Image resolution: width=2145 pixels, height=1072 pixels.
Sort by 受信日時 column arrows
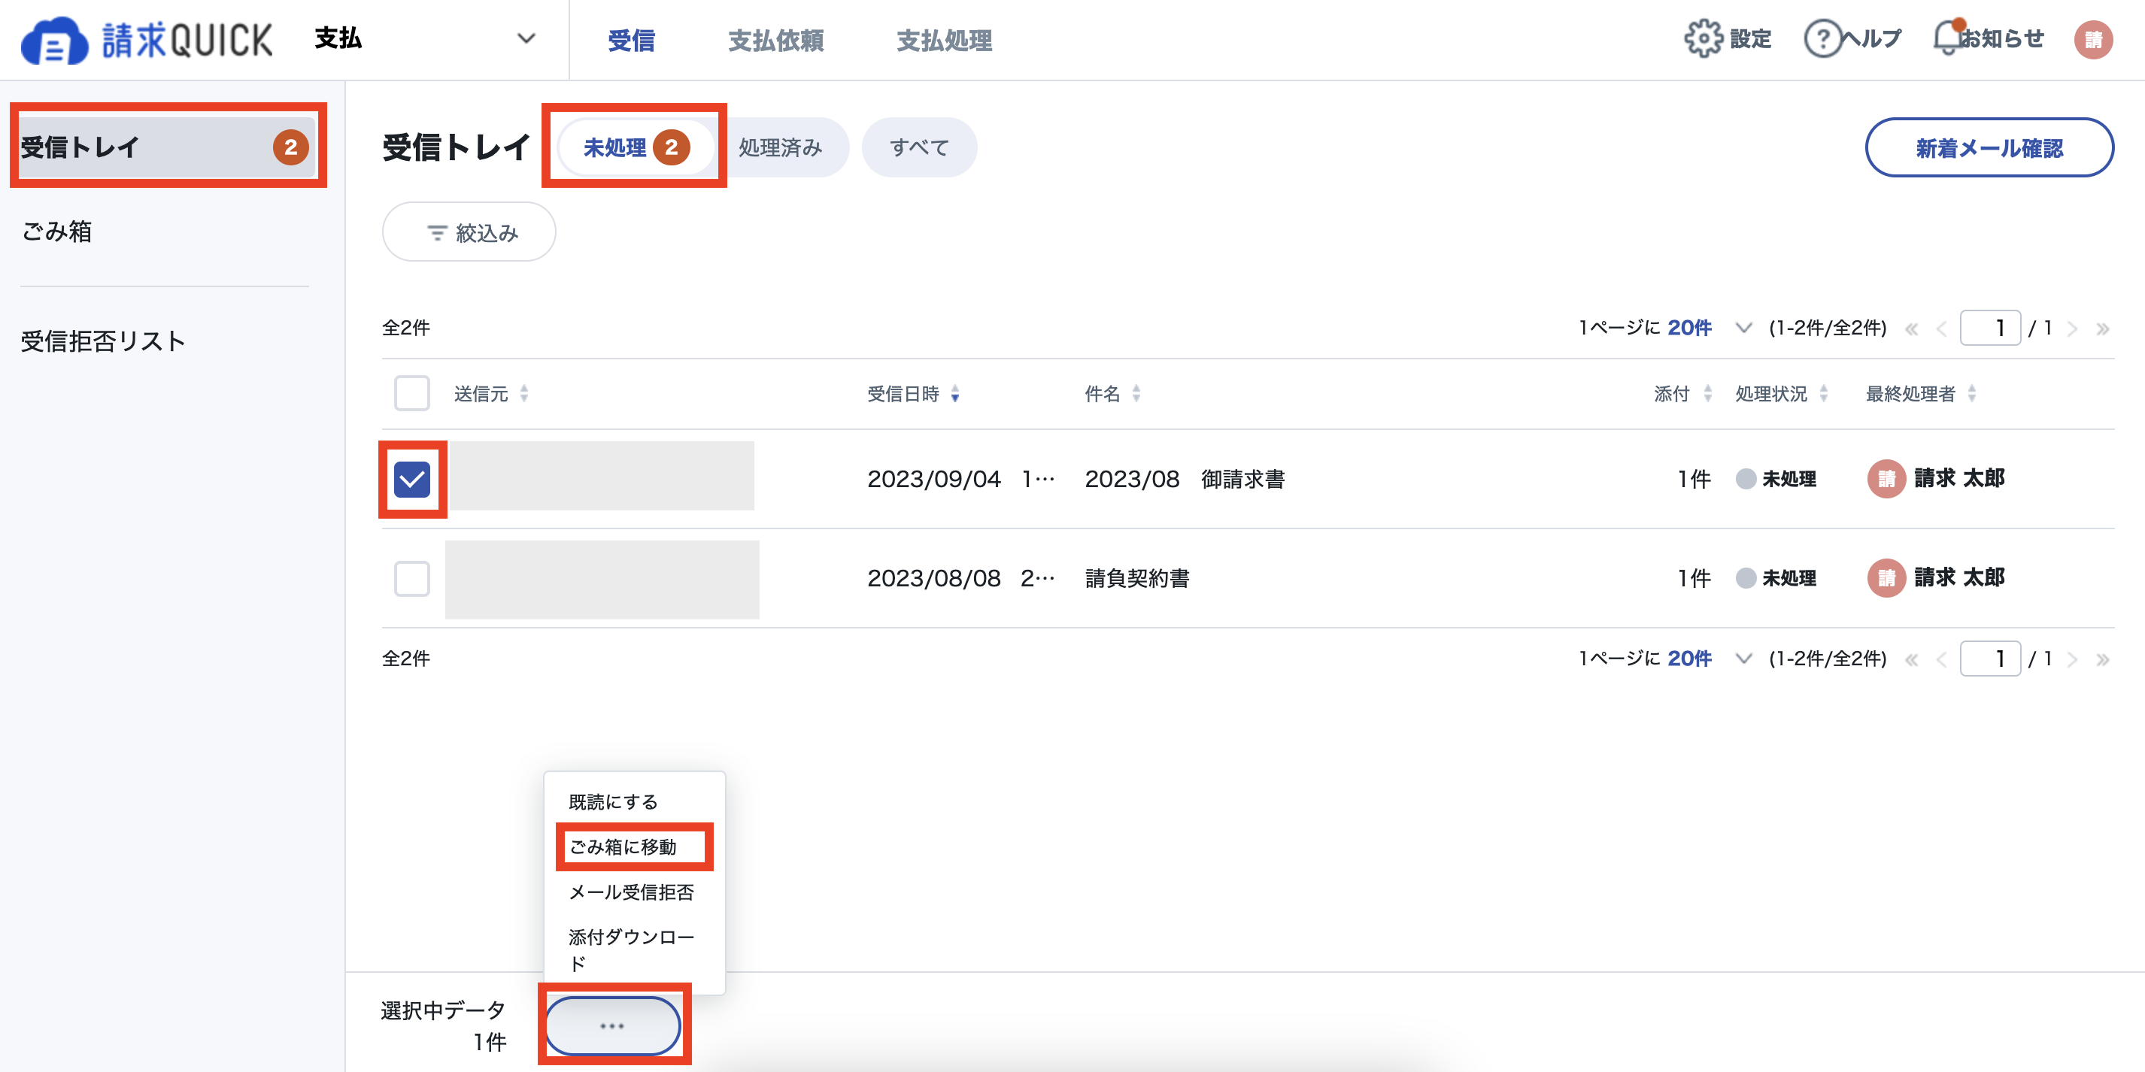pyautogui.click(x=955, y=394)
